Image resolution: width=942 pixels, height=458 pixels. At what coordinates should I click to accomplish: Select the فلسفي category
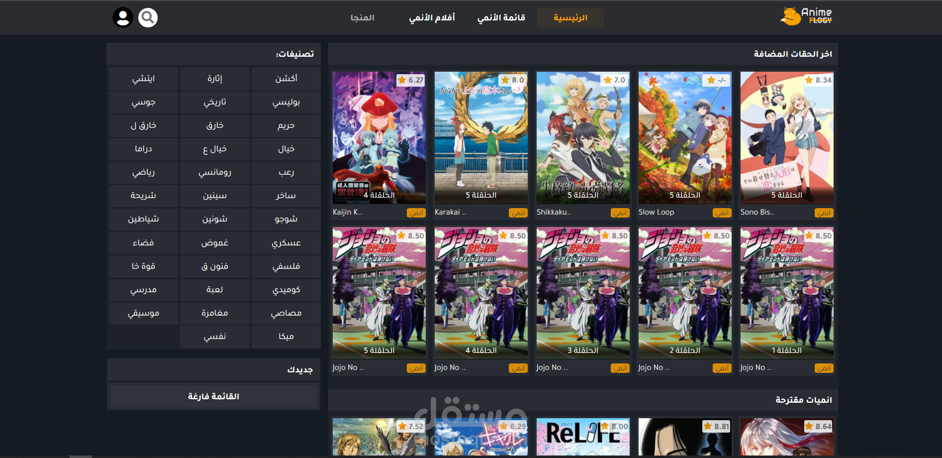pyautogui.click(x=286, y=266)
